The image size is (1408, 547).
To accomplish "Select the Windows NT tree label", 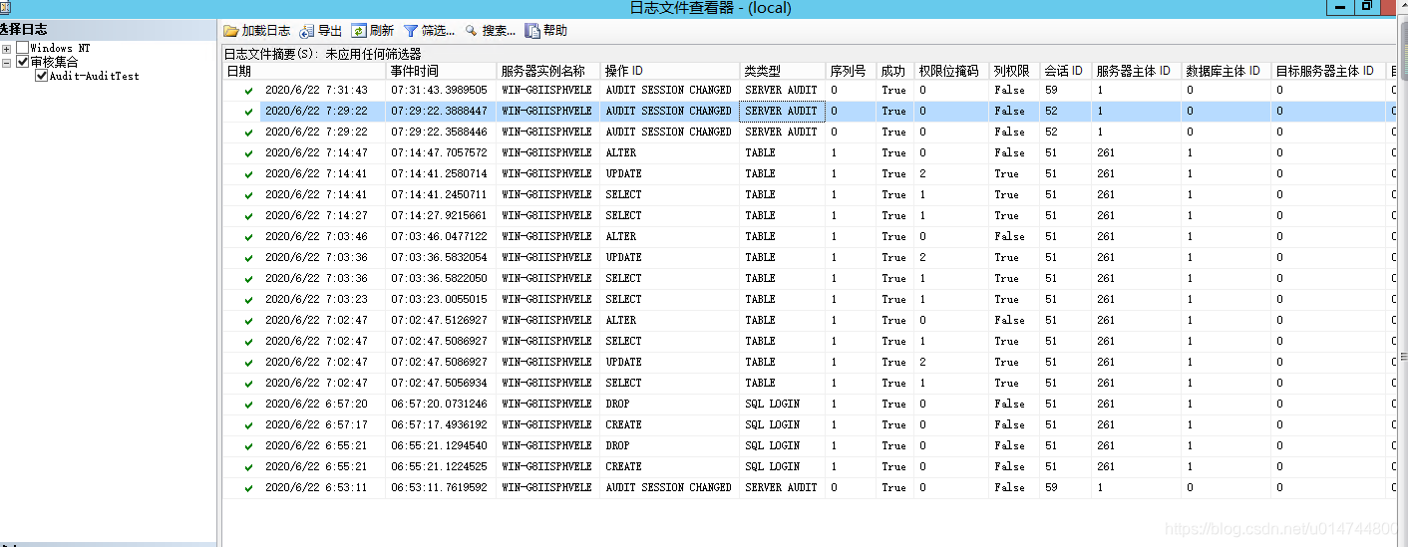I will pyautogui.click(x=60, y=48).
